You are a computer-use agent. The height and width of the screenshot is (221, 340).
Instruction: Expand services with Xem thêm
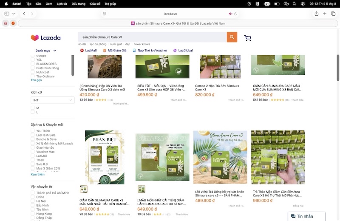coord(37,174)
